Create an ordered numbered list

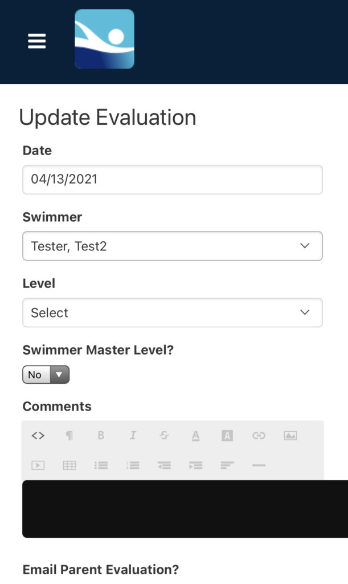133,465
